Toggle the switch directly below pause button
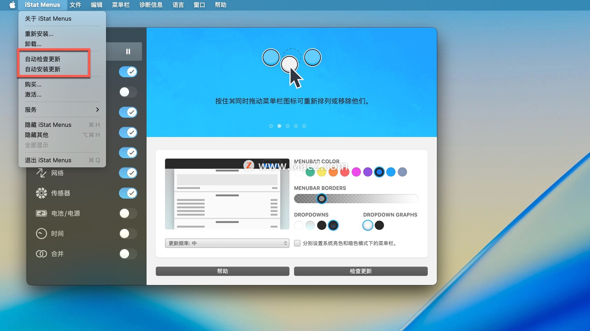This screenshot has height=331, width=590. tap(128, 72)
